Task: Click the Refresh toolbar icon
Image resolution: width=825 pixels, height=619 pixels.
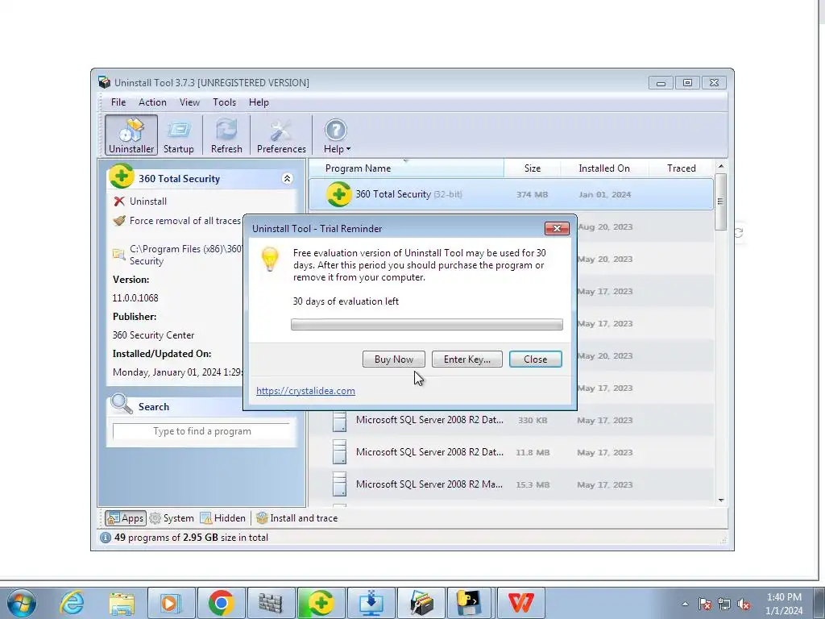Action: 226,135
